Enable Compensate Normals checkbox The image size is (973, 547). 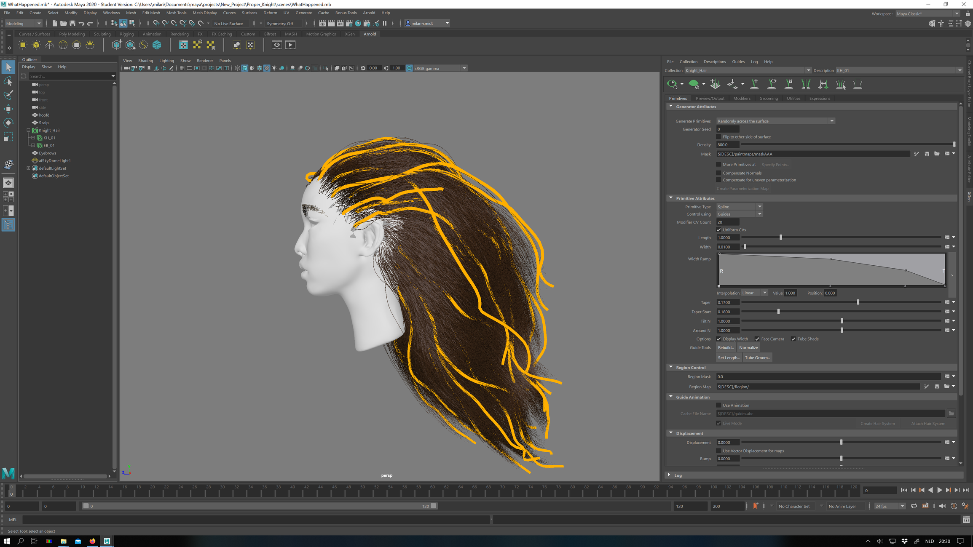point(719,173)
